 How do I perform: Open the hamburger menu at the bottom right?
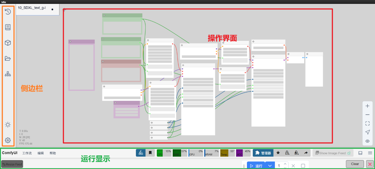pyautogui.click(x=370, y=153)
